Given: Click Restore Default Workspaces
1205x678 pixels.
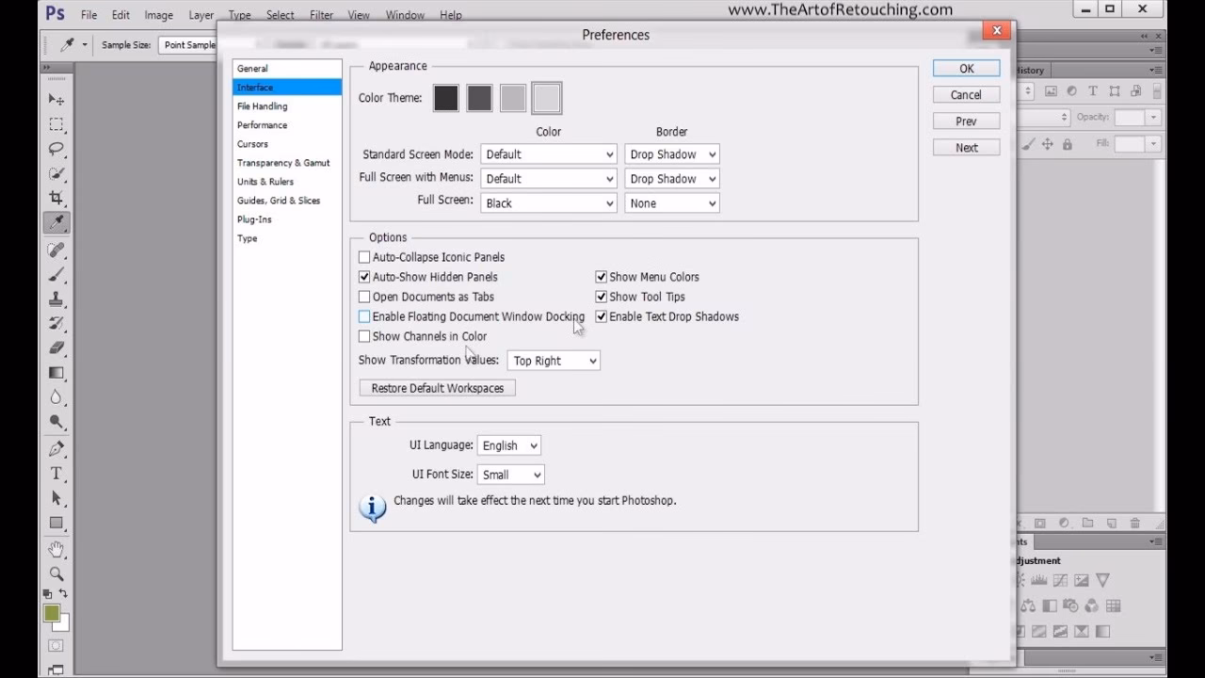Looking at the screenshot, I should 436,387.
